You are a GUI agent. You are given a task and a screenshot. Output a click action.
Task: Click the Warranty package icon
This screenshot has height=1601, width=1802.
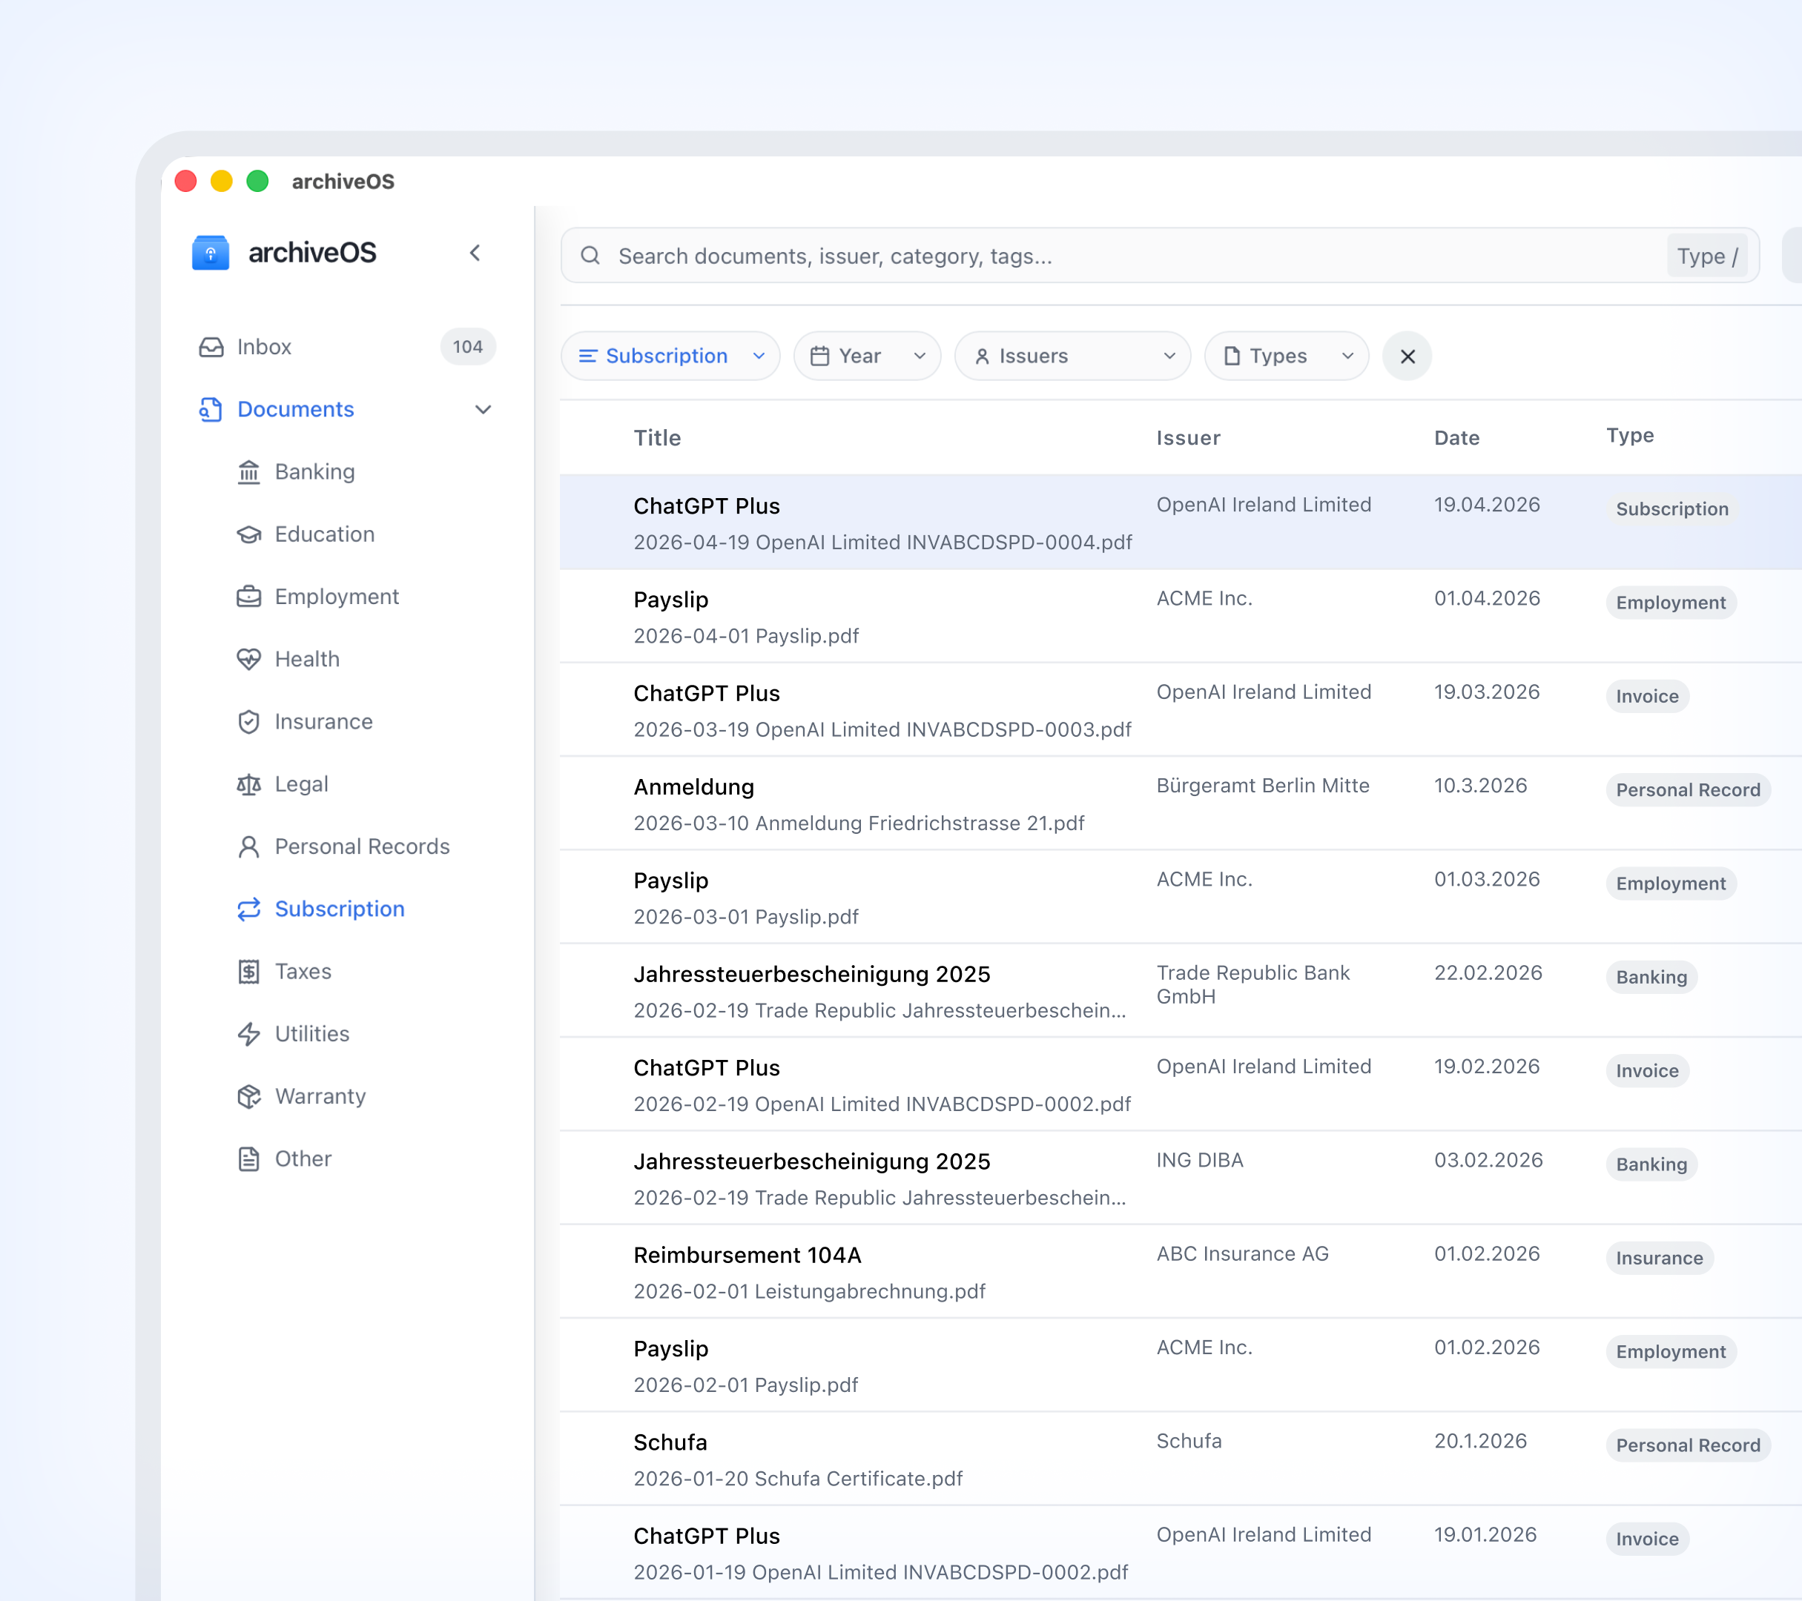(248, 1096)
